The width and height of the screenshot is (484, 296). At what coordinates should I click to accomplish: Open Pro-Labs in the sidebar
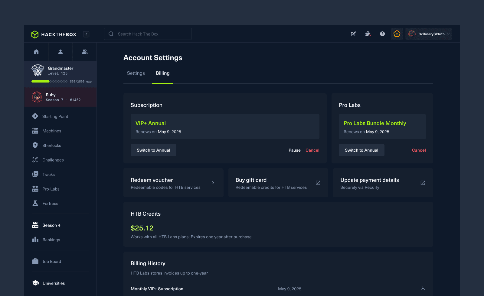[x=51, y=189]
